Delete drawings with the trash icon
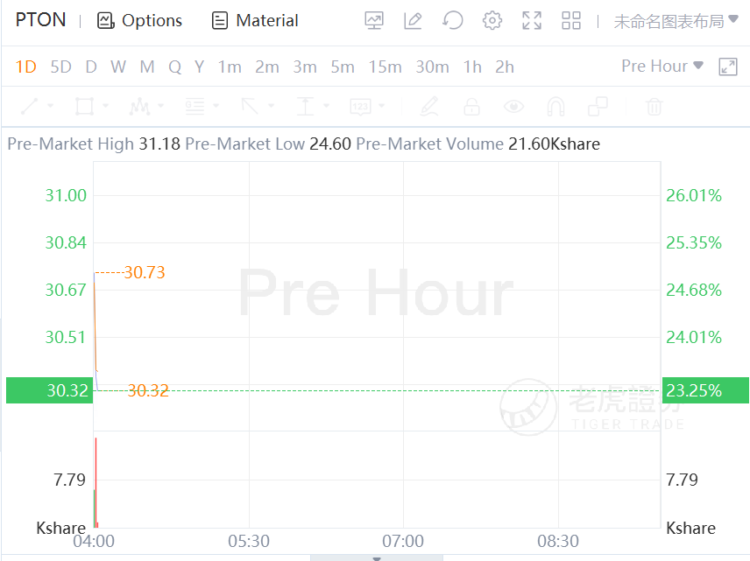 click(x=654, y=107)
